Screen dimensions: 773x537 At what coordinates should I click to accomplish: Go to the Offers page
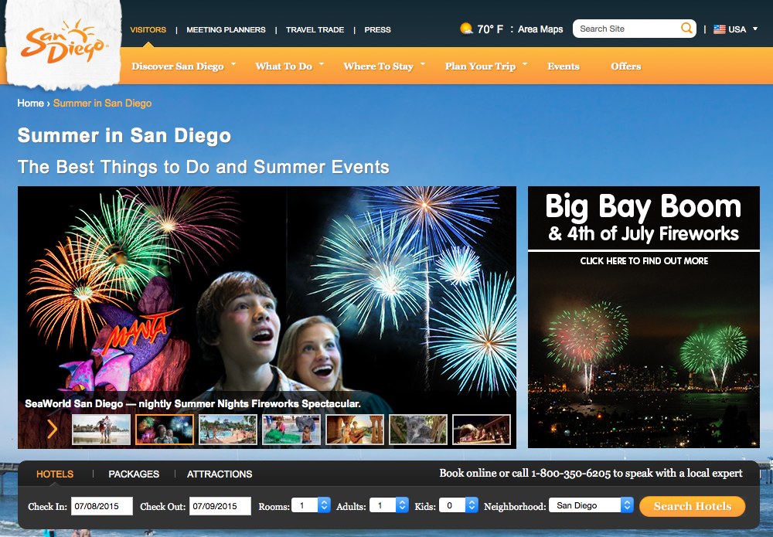click(625, 66)
